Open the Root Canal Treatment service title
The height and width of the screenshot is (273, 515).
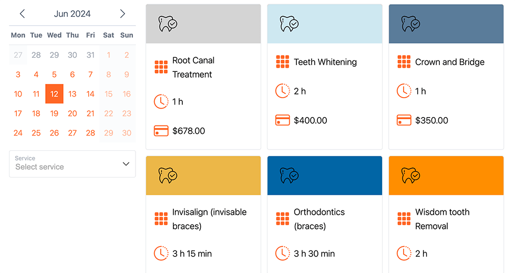(x=193, y=67)
